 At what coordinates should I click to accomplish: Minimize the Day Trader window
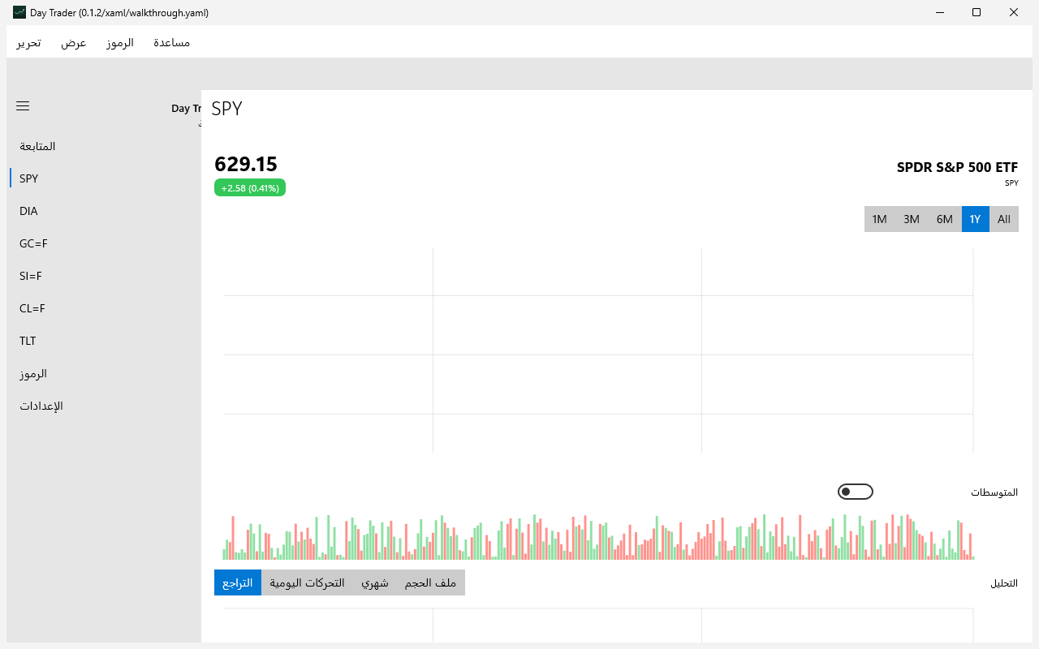939,12
